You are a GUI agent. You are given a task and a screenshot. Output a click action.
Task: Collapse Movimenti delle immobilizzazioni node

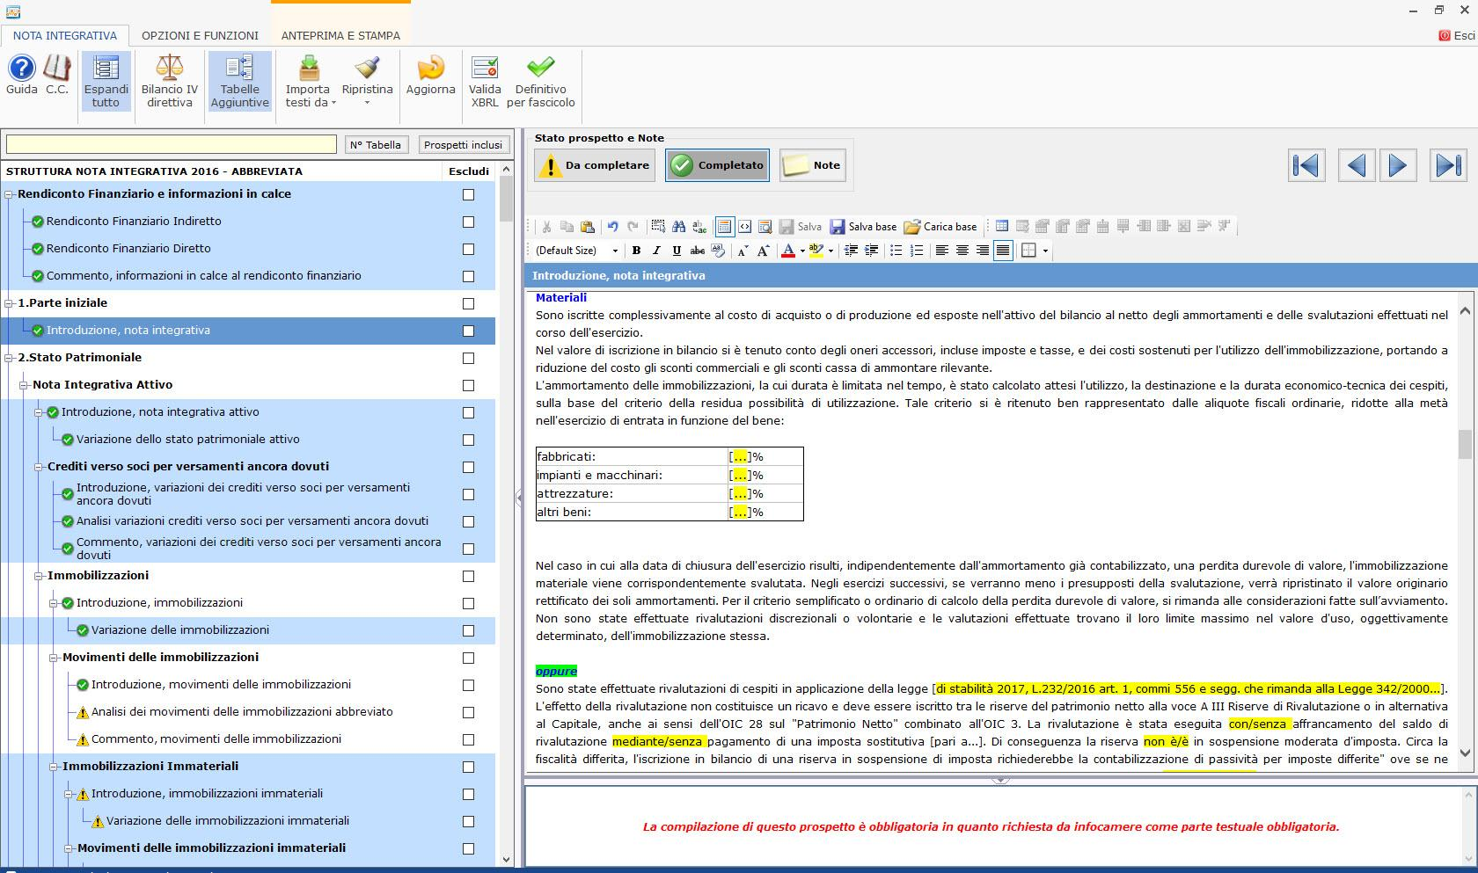(x=54, y=658)
